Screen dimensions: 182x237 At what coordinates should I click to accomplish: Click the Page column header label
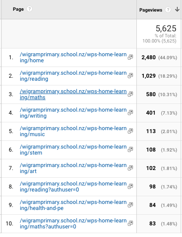(18, 9)
